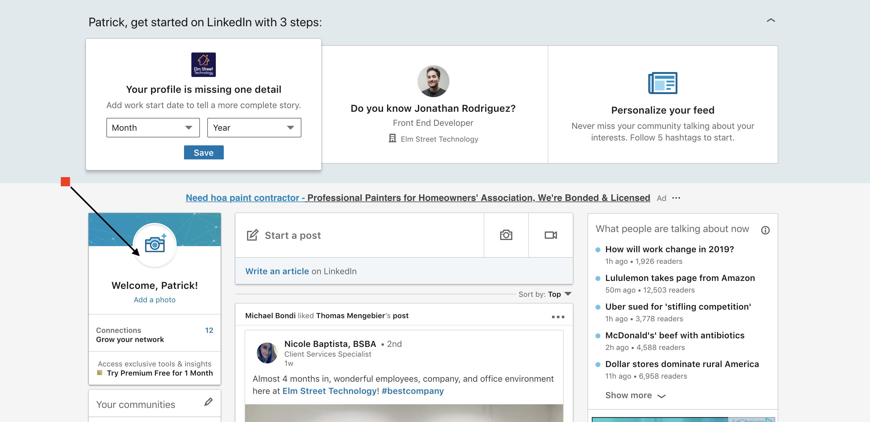The width and height of the screenshot is (870, 422).
Task: Click the Add a photo link
Action: click(x=154, y=300)
